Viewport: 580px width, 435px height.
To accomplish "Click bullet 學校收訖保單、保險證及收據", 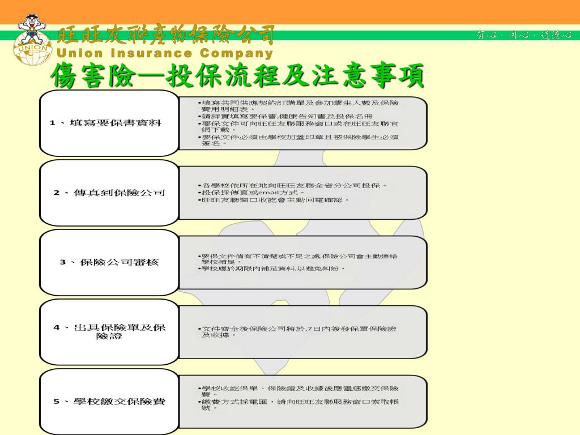I will click(x=298, y=391).
